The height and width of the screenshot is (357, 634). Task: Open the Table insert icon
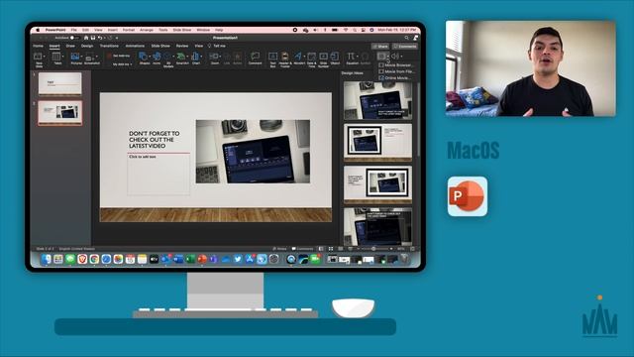click(x=56, y=57)
